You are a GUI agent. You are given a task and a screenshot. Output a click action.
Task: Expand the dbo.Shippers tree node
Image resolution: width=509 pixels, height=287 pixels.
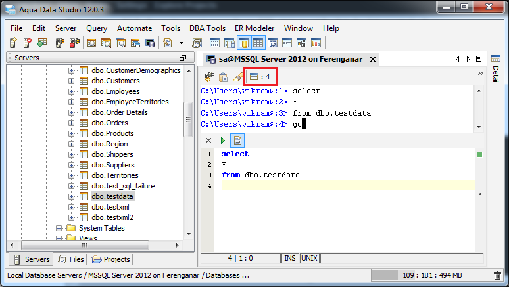tap(72, 155)
